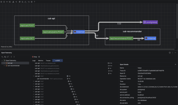The image size is (178, 105).
Task: Click the Trace ID value in Span Details
Action: click(151, 71)
